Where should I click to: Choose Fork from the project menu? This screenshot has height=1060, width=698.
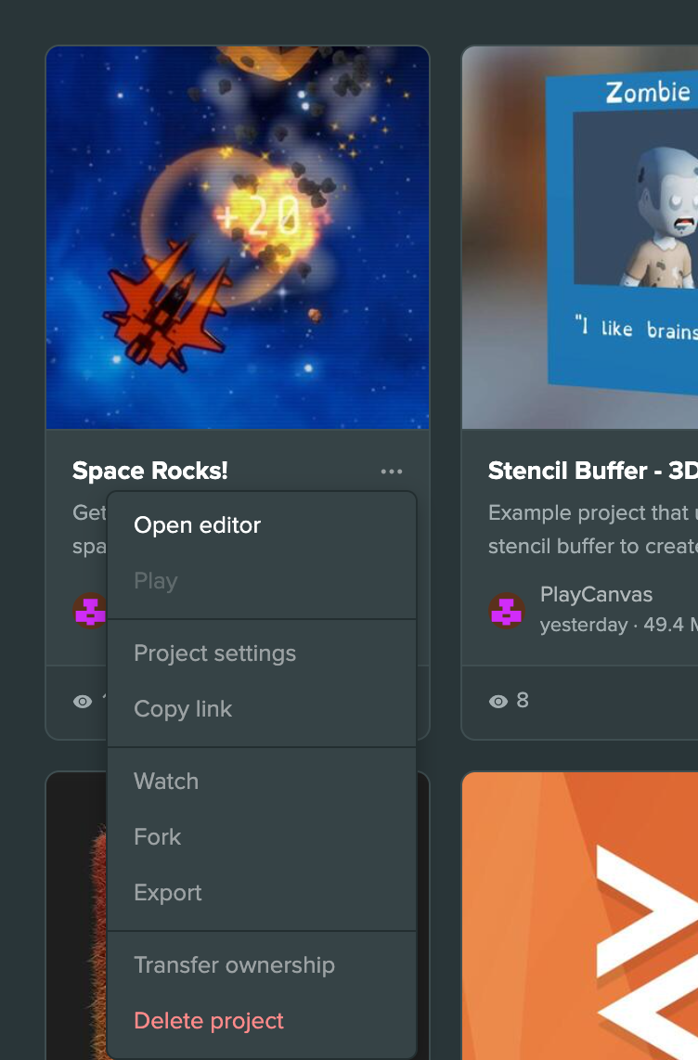tap(262, 837)
